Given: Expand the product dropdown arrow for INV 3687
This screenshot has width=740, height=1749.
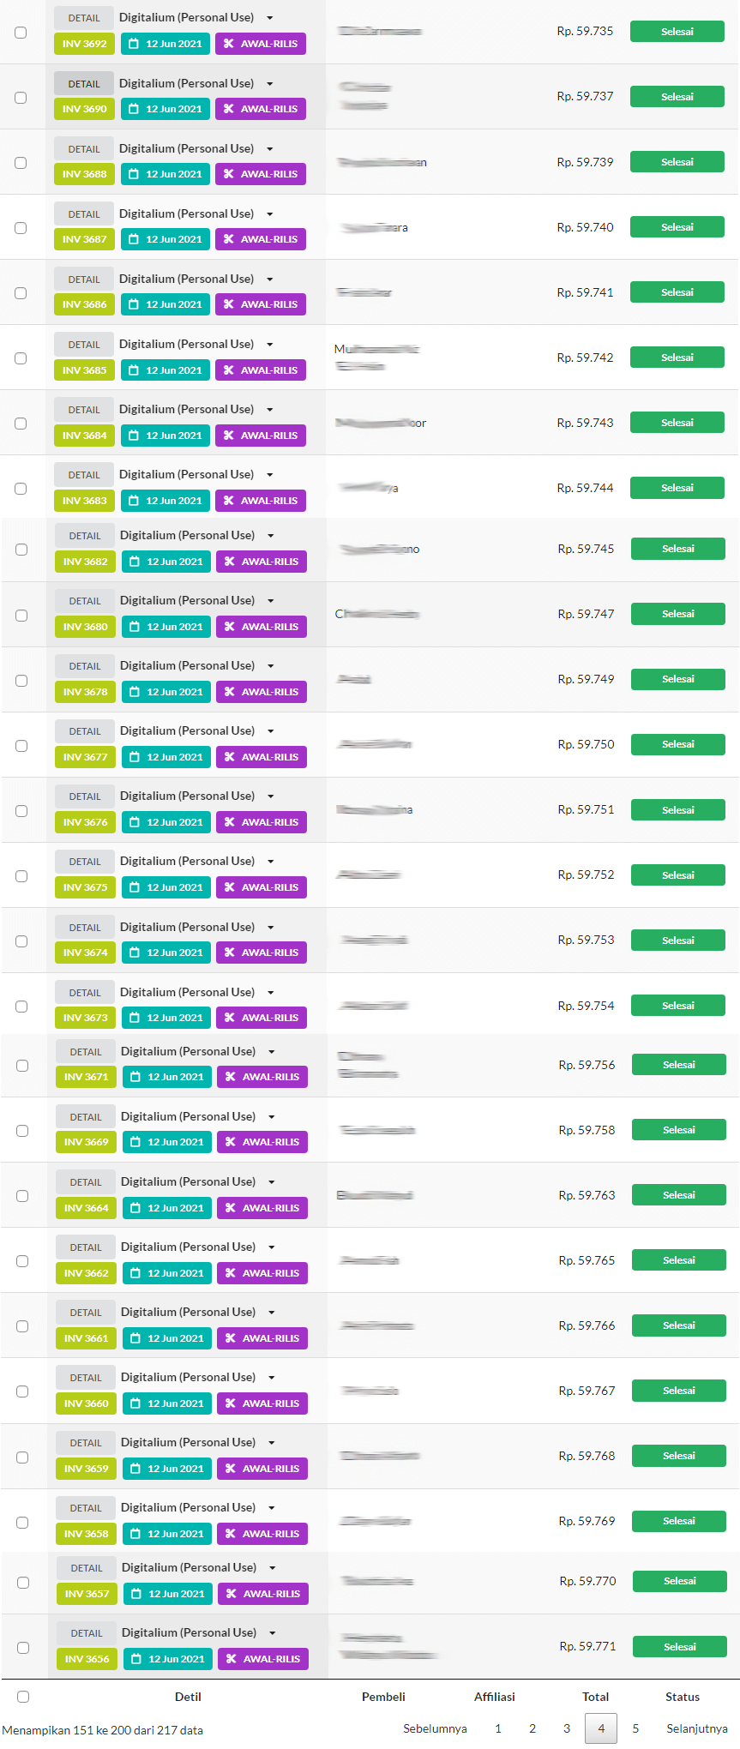Looking at the screenshot, I should 270,214.
